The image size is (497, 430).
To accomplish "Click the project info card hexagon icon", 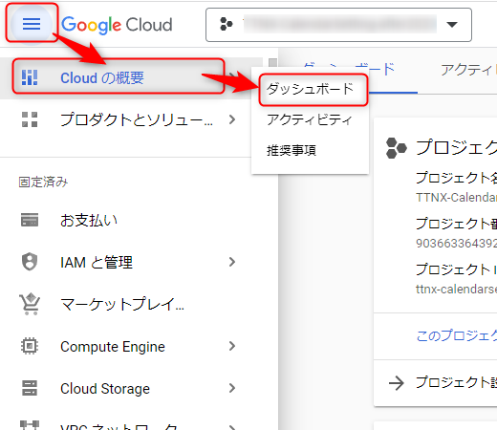I will point(396,148).
